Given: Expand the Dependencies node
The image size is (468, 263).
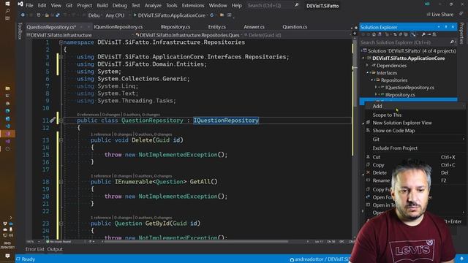Looking at the screenshot, I should (367, 65).
